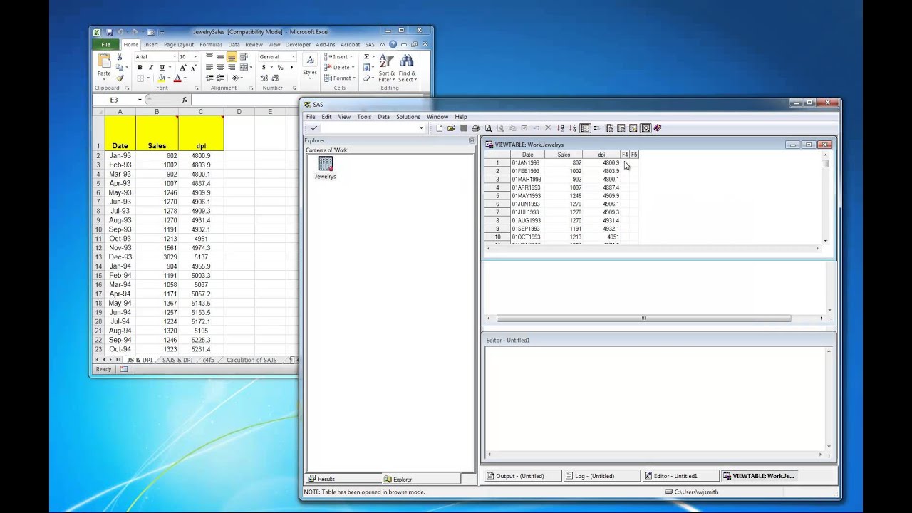Image resolution: width=912 pixels, height=513 pixels.
Task: Click the Insert Function fx icon
Action: [x=185, y=100]
